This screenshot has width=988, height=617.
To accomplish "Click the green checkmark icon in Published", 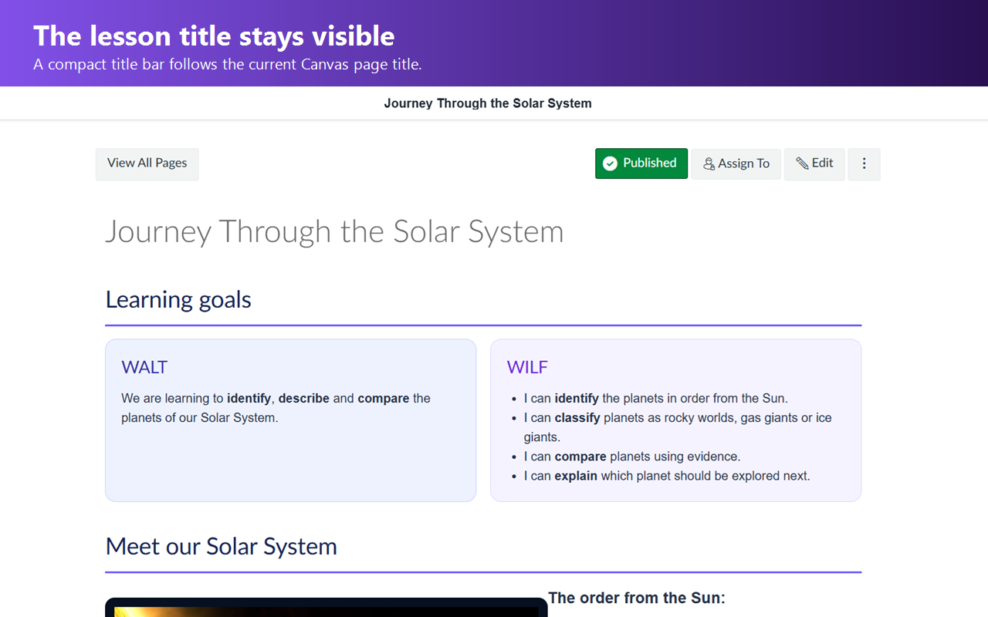I will (x=610, y=164).
